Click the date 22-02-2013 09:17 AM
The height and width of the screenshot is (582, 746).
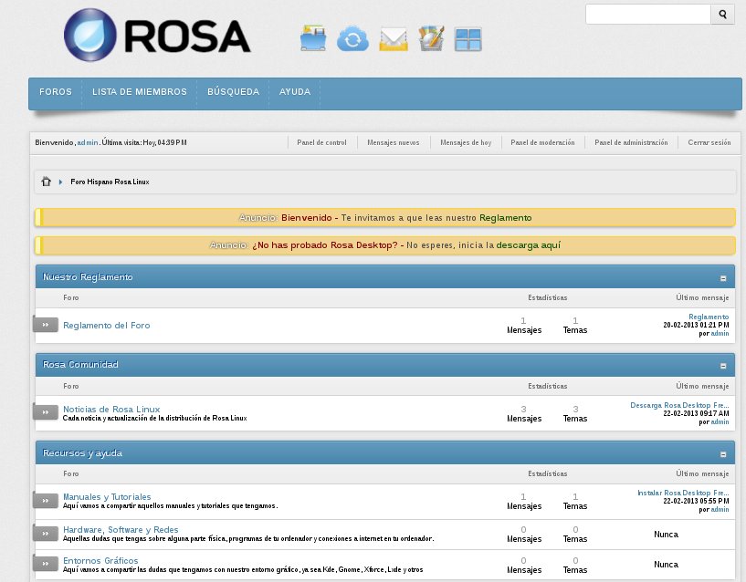pos(696,413)
